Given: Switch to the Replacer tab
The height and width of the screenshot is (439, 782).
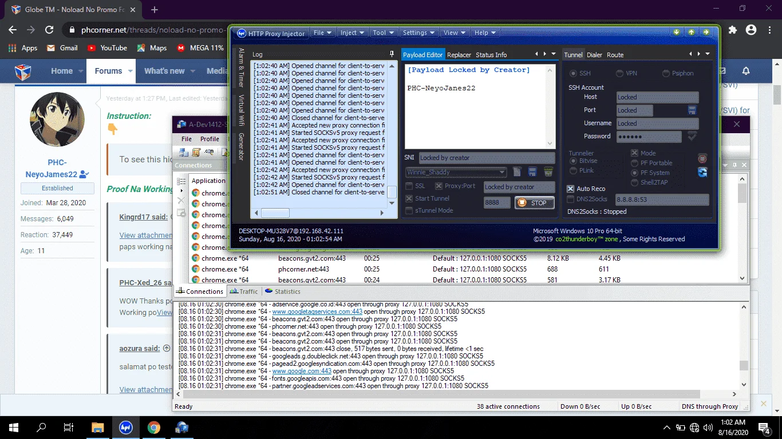Looking at the screenshot, I should [x=459, y=55].
